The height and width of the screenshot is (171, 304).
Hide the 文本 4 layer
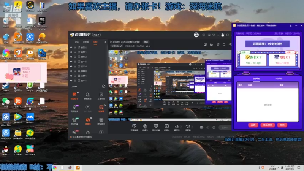click(x=71, y=66)
